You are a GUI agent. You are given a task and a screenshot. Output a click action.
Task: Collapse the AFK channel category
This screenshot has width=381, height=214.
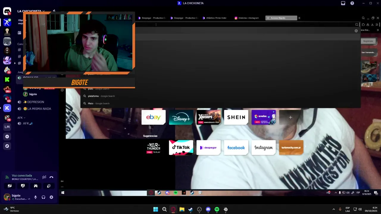coord(21,118)
